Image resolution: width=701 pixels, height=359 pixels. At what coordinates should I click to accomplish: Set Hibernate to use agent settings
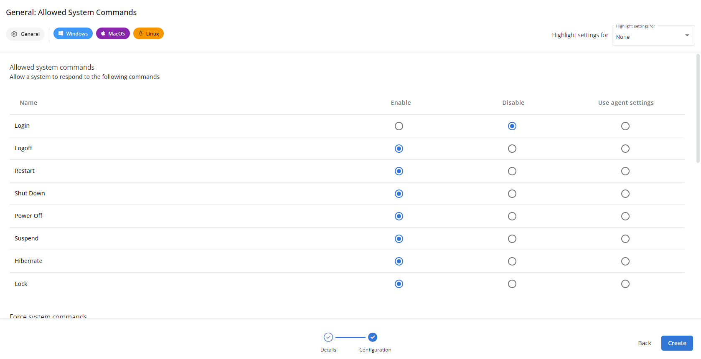(x=625, y=261)
